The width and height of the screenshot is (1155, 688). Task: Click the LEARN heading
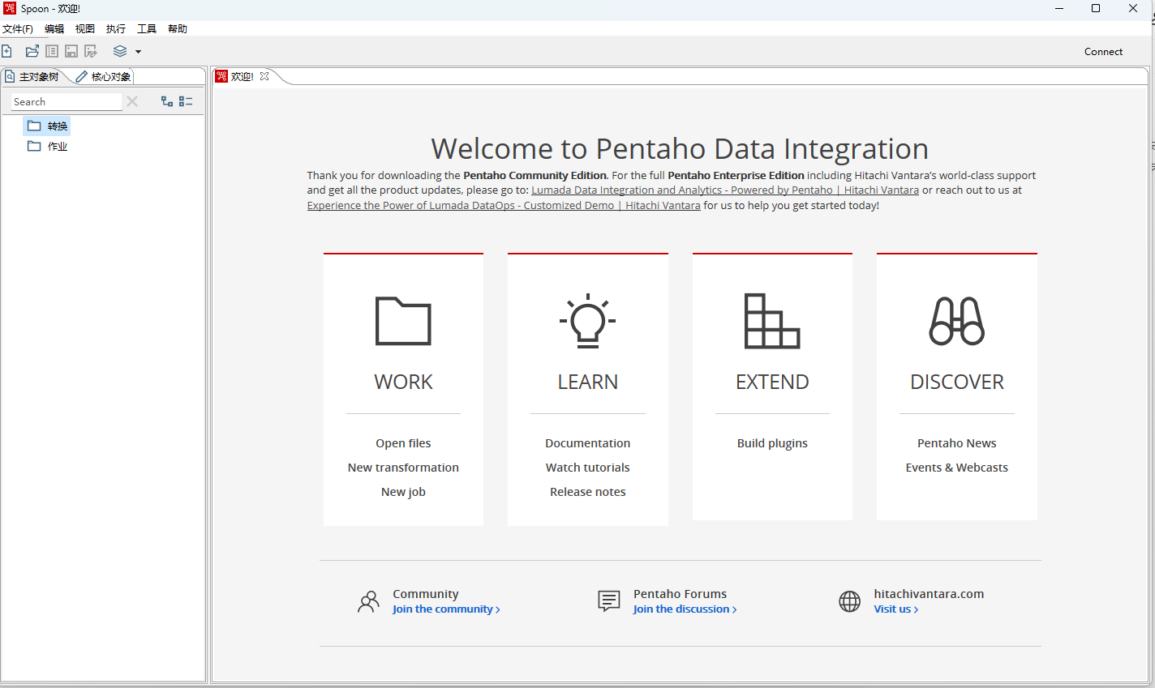588,382
